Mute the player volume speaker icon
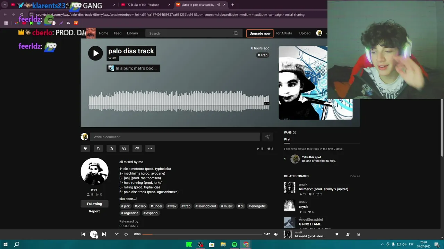Image resolution: width=444 pixels, height=249 pixels. pyautogui.click(x=276, y=234)
